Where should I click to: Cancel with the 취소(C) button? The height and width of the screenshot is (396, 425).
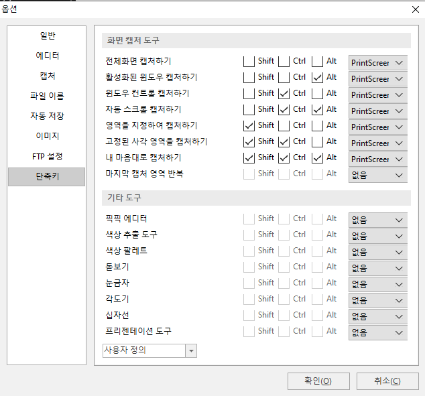pyautogui.click(x=387, y=381)
